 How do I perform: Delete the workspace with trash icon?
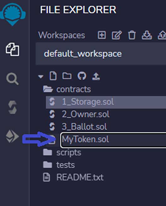[132, 35]
